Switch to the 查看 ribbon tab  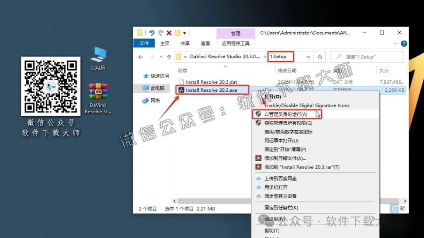(205, 43)
